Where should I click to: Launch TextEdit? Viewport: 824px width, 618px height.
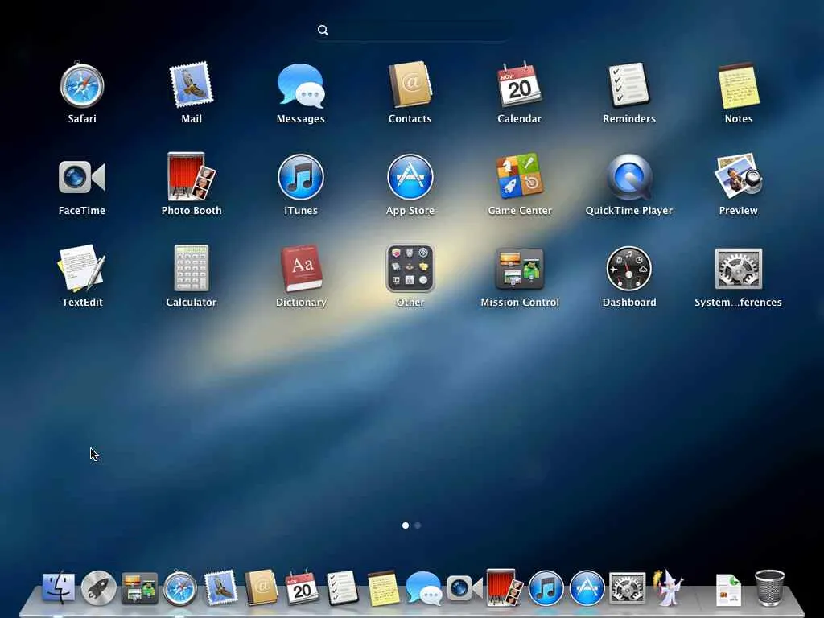point(82,268)
